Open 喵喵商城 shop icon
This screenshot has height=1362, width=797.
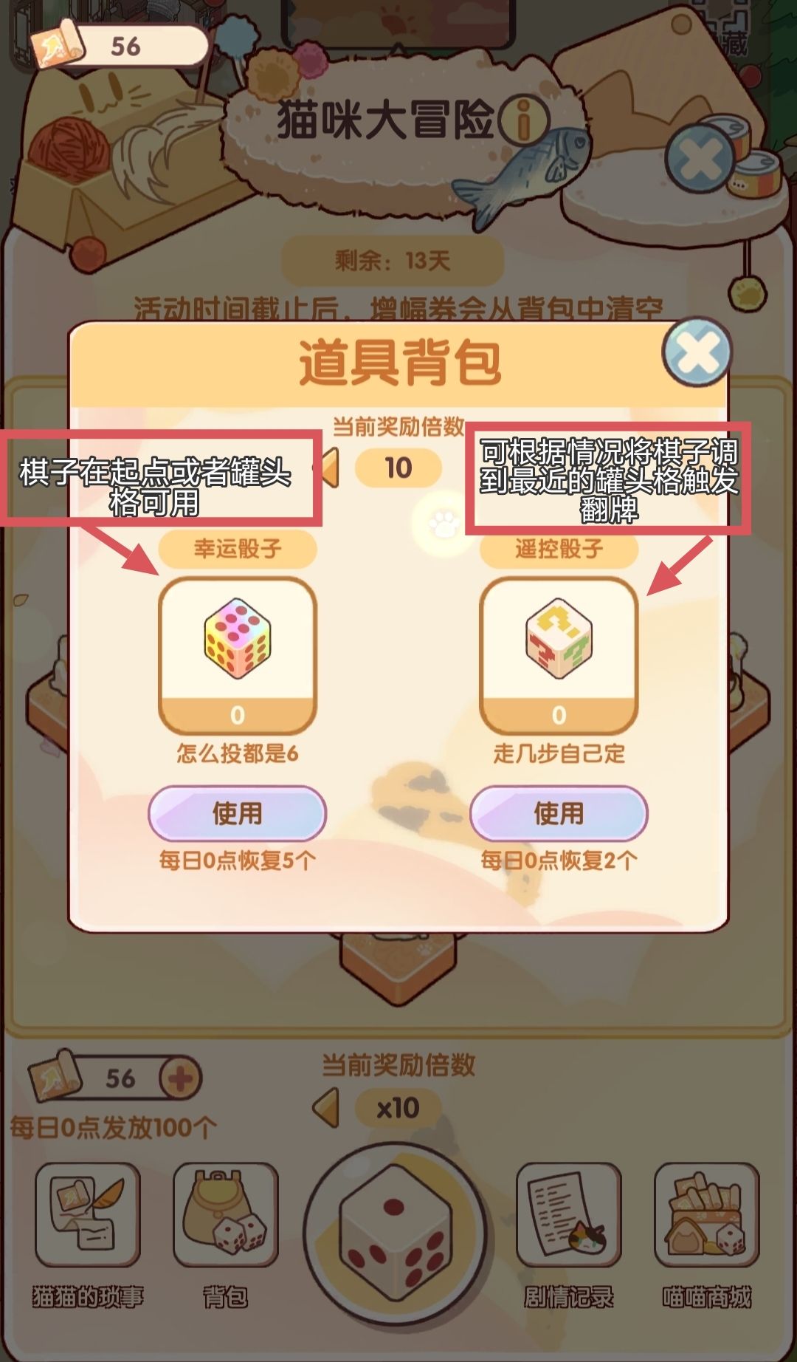click(x=706, y=1214)
